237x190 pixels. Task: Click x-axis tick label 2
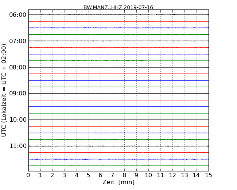coord(52,175)
